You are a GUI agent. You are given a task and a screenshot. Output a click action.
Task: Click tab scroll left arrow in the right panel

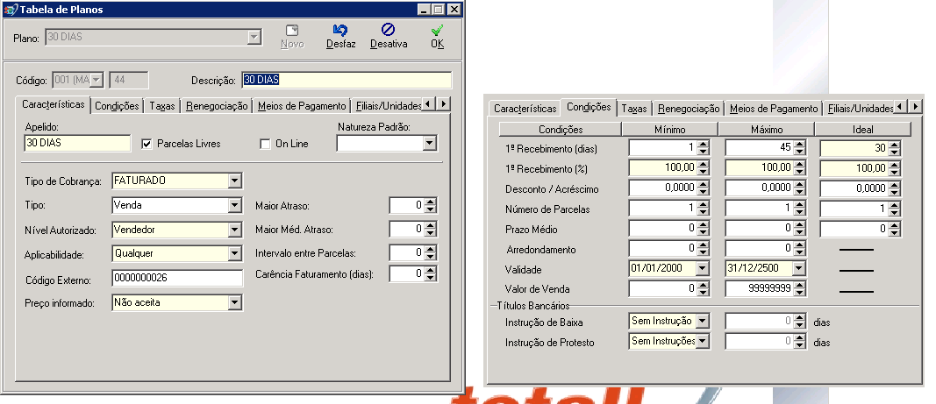[x=902, y=107]
